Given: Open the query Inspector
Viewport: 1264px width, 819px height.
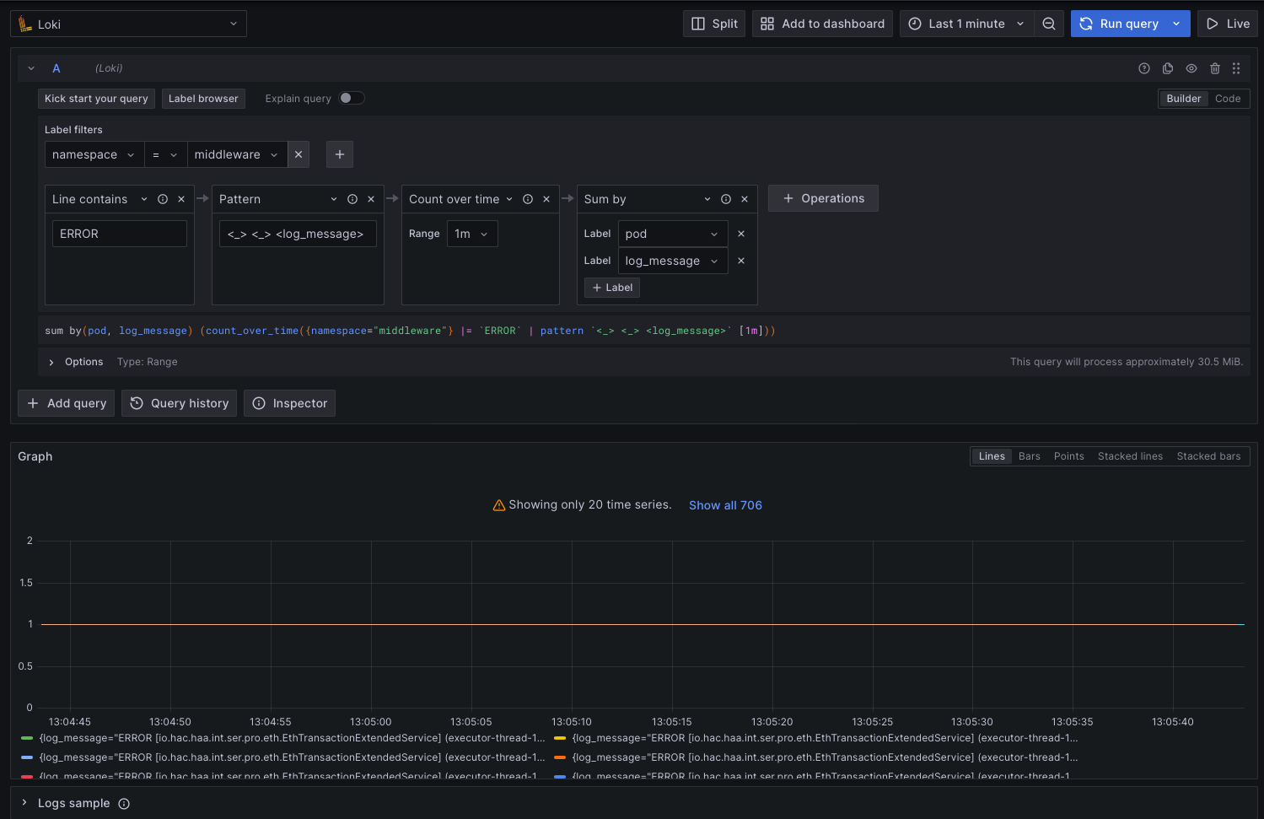Looking at the screenshot, I should pyautogui.click(x=289, y=403).
